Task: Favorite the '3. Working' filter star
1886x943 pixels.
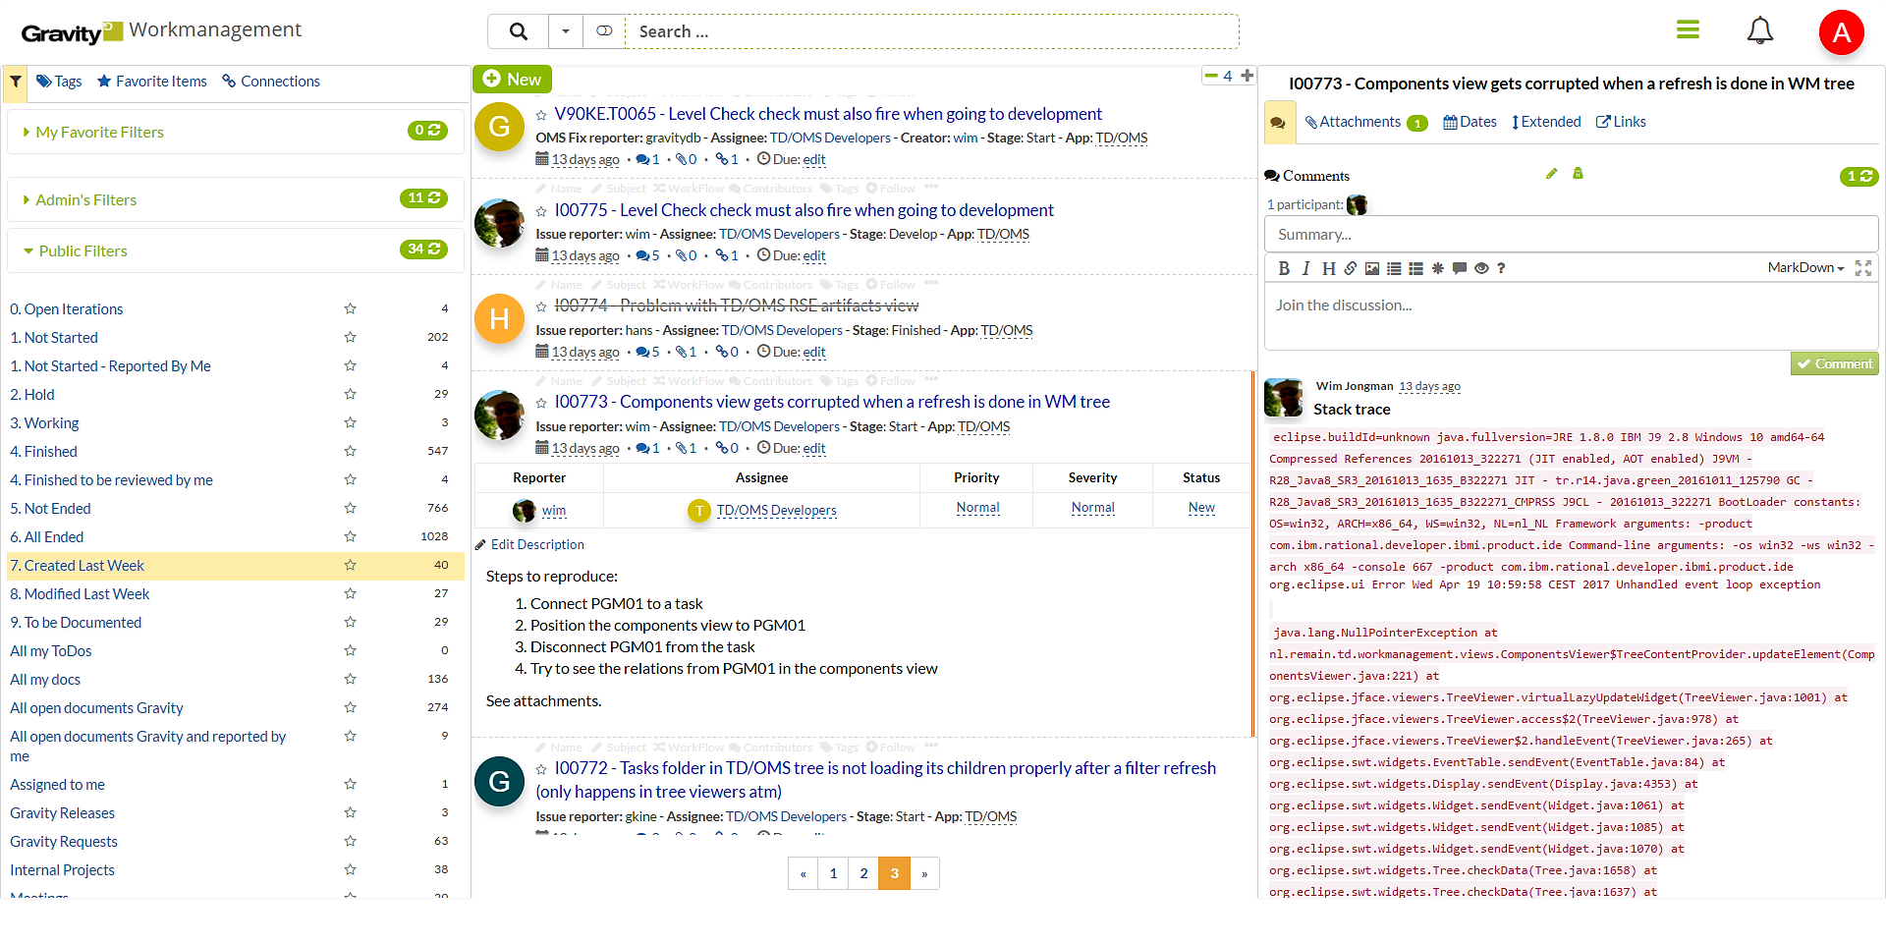Action: [x=350, y=422]
